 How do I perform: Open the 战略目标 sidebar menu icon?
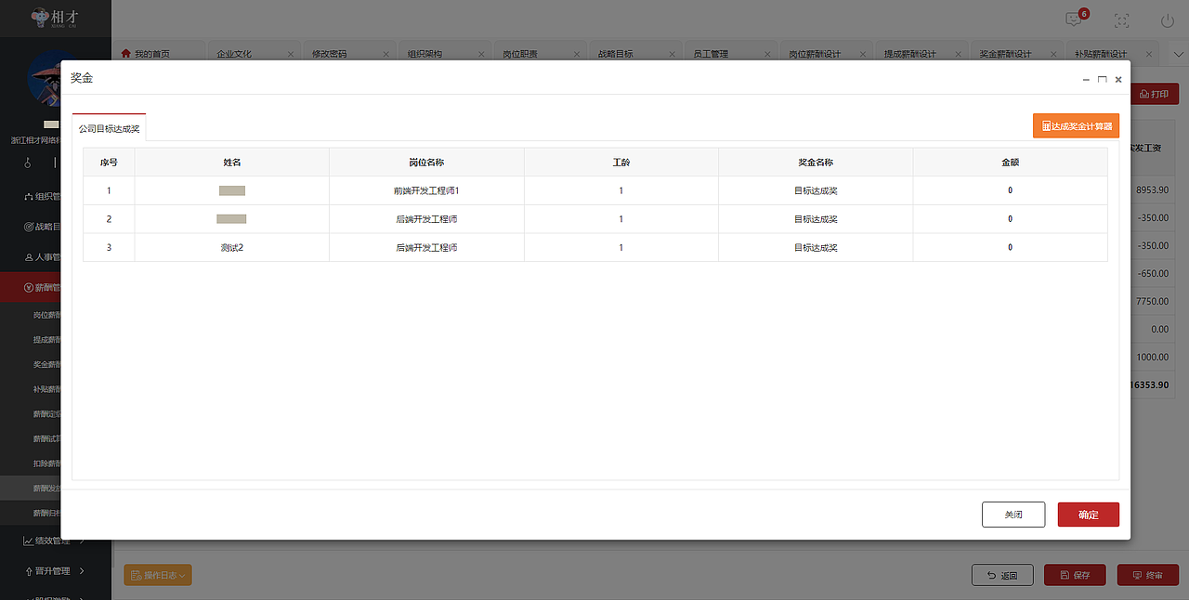[x=28, y=227]
